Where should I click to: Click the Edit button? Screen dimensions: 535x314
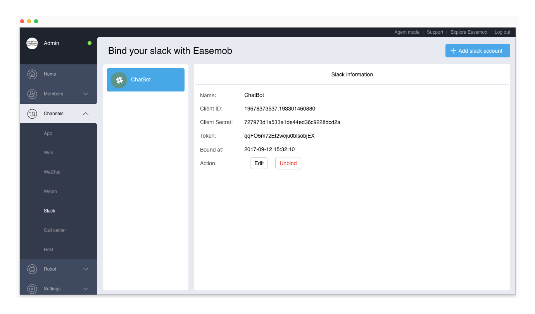259,163
